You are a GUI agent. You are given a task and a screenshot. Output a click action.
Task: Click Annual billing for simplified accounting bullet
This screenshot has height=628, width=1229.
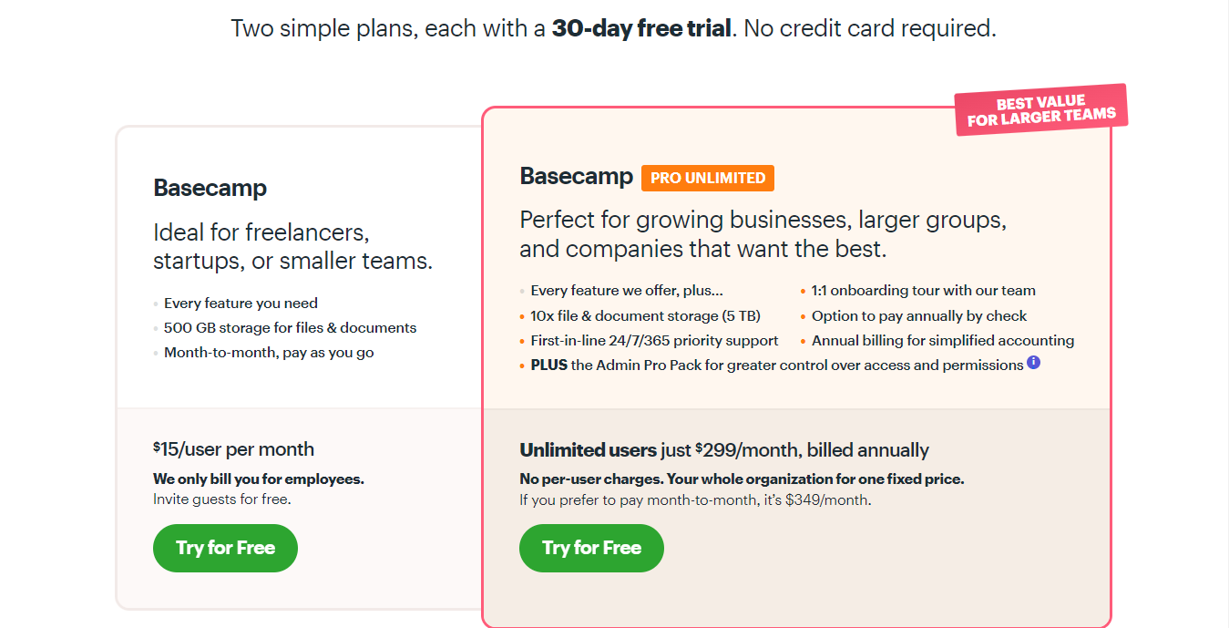coord(943,341)
